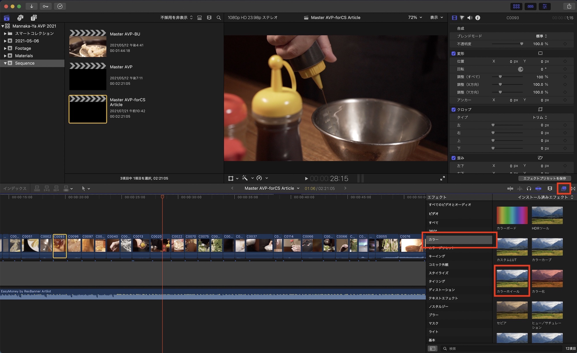The image size is (577, 353).
Task: Show the audio inspector speaker icon
Action: point(470,18)
